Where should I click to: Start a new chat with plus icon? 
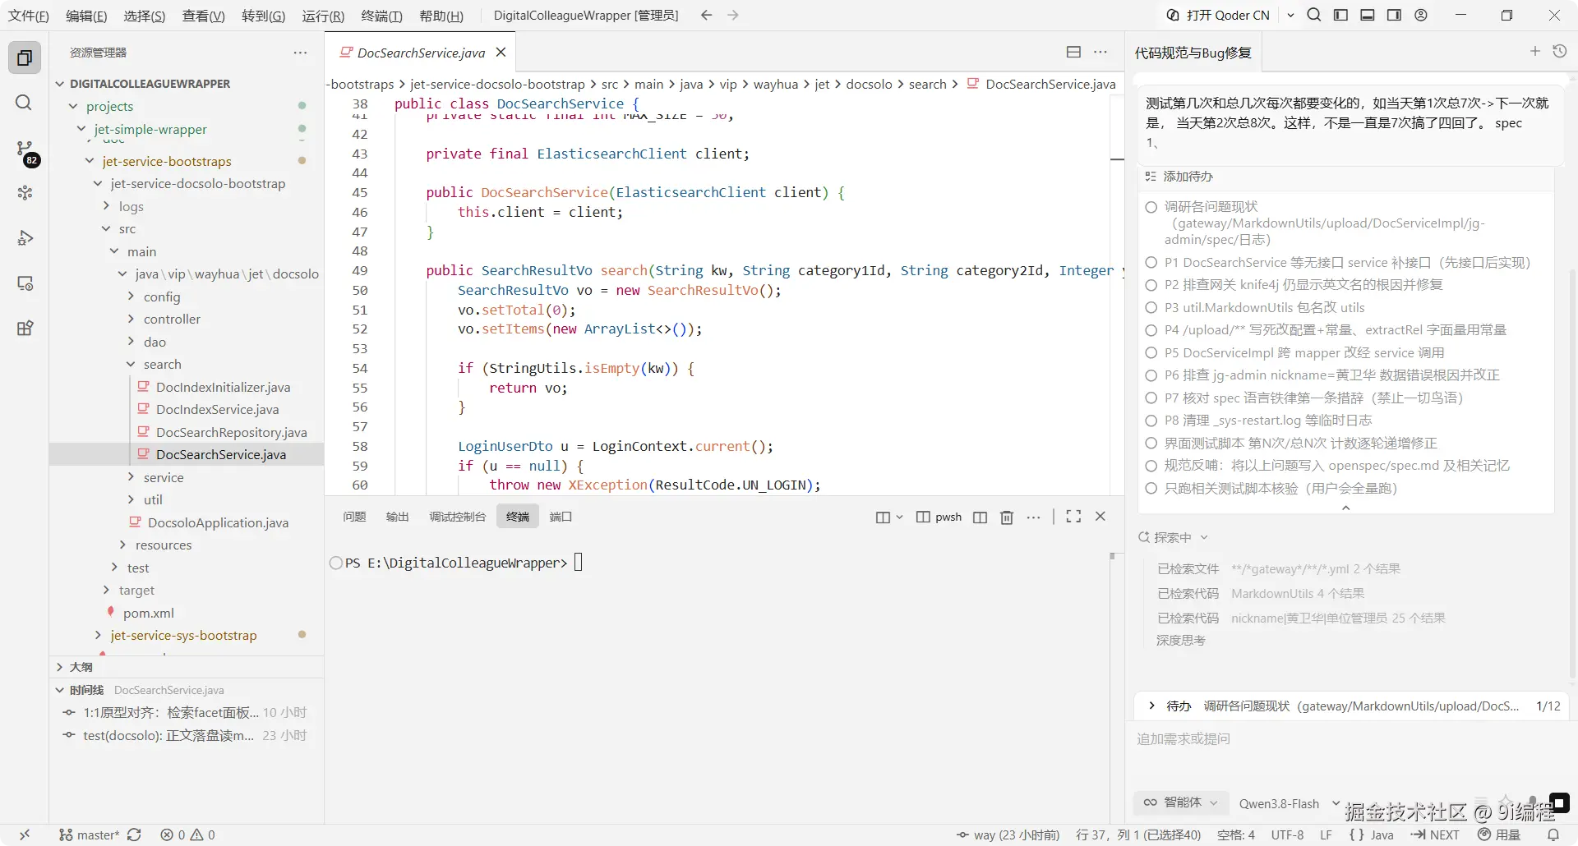tap(1534, 52)
